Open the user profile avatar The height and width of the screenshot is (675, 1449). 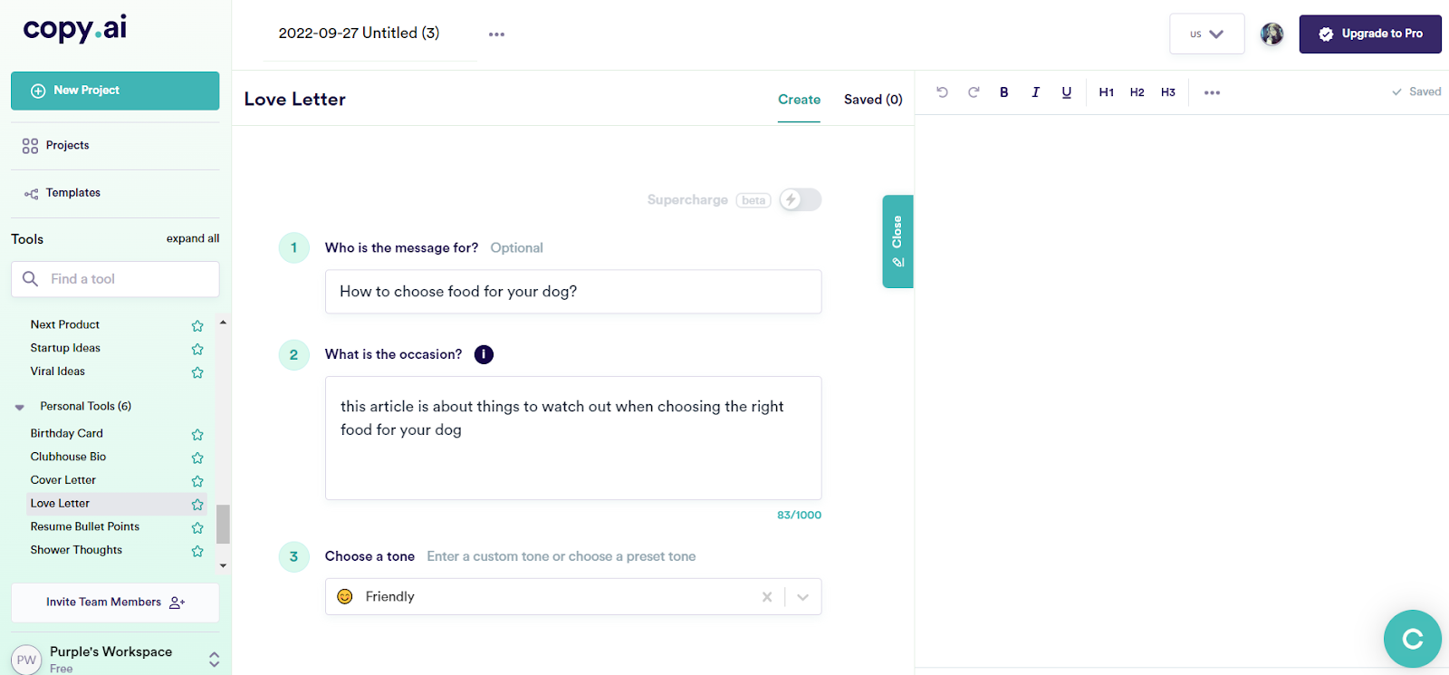point(1272,34)
